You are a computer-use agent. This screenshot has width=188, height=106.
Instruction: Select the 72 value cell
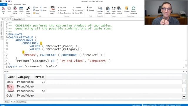pos(43,82)
